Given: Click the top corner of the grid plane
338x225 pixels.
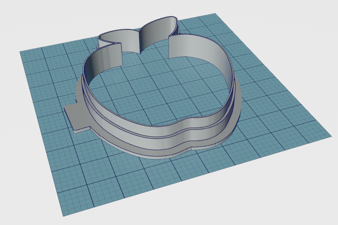Looking at the screenshot, I should point(215,14).
